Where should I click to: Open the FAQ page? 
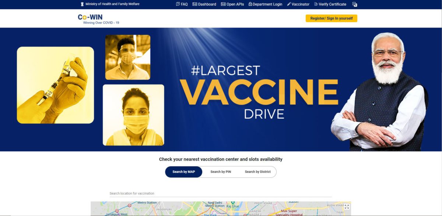[182, 4]
